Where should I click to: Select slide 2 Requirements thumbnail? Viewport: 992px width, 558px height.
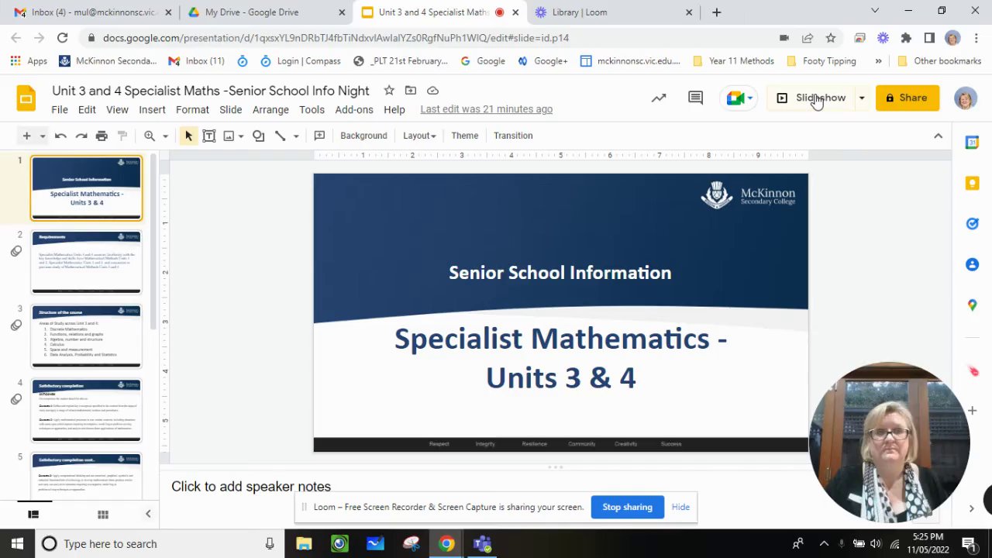click(x=86, y=262)
